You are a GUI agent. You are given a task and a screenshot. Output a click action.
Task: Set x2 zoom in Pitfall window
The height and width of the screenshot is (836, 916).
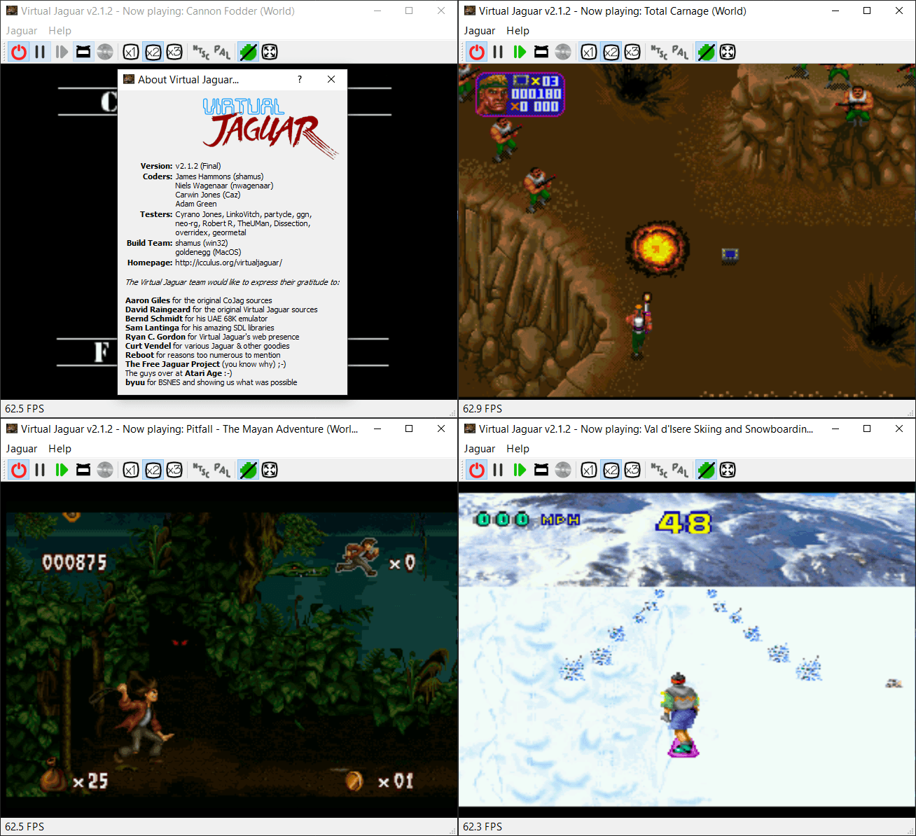pos(153,470)
